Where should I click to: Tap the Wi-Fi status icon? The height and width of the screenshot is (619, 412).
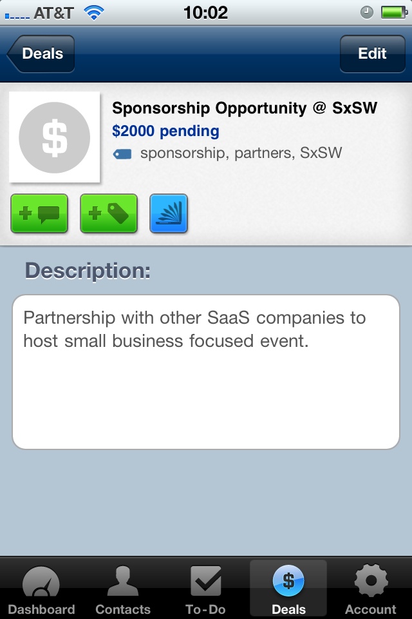point(94,12)
